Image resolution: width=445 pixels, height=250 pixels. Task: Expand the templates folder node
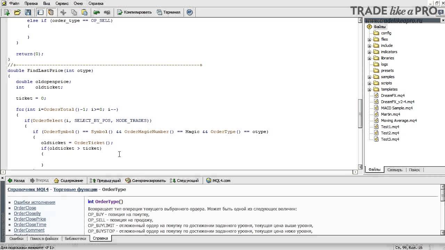(369, 90)
